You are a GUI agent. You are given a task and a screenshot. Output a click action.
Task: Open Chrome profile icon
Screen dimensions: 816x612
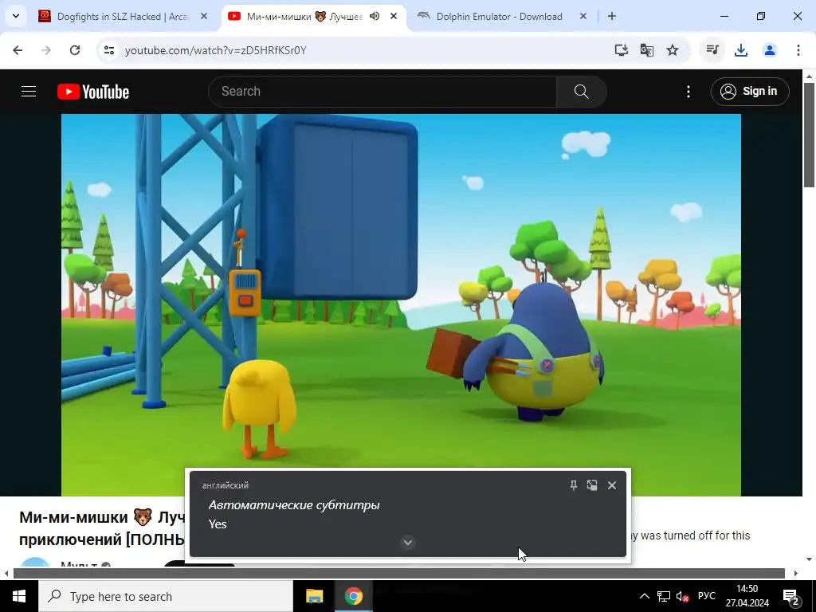coord(770,50)
